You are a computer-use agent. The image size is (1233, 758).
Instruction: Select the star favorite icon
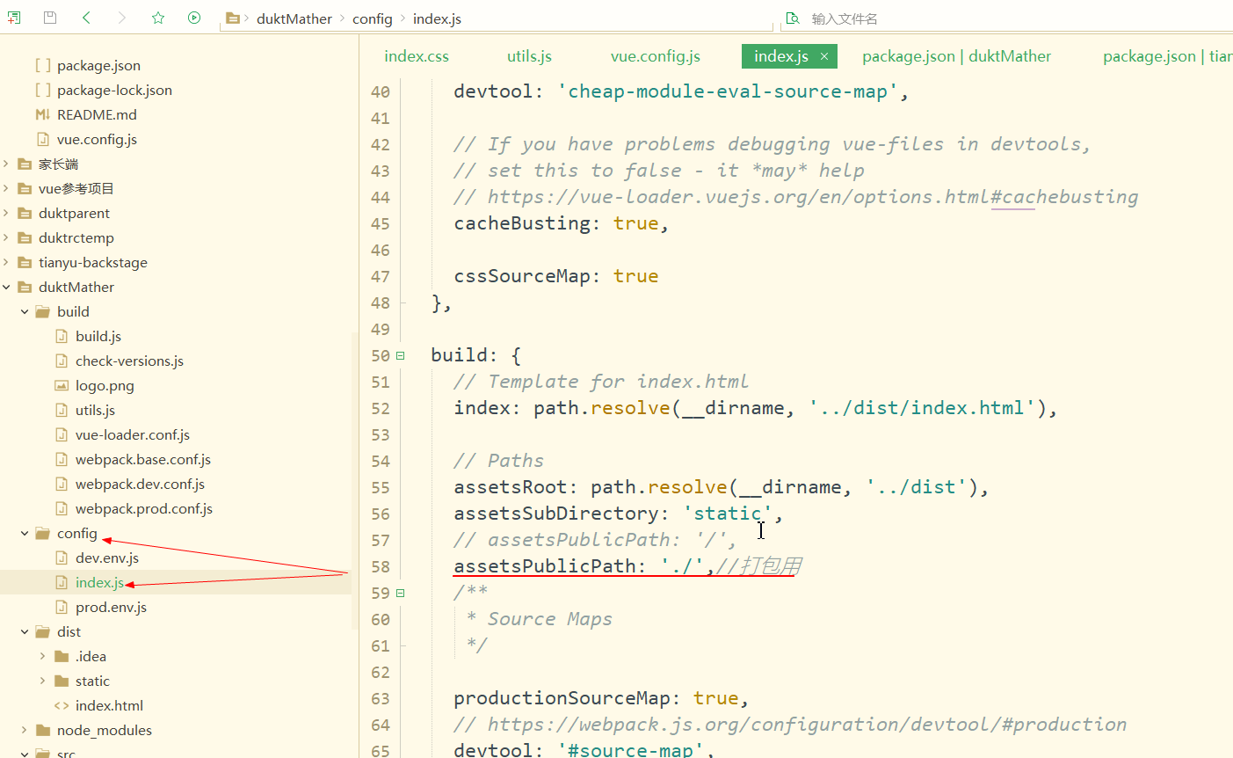pos(157,18)
